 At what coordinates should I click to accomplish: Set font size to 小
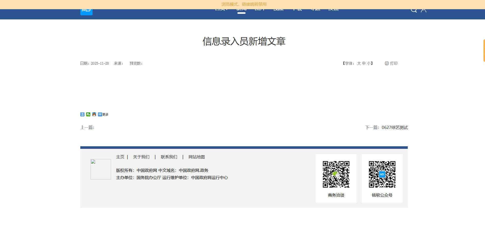point(369,64)
